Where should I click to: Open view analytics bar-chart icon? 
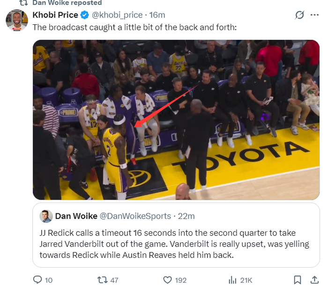point(232,280)
